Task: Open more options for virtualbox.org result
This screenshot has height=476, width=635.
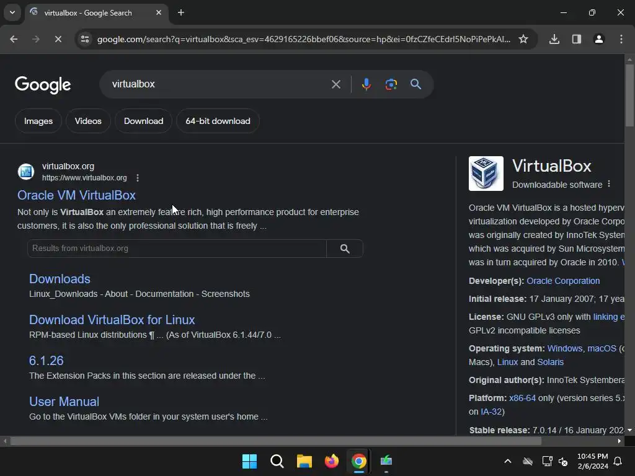Action: pyautogui.click(x=138, y=178)
